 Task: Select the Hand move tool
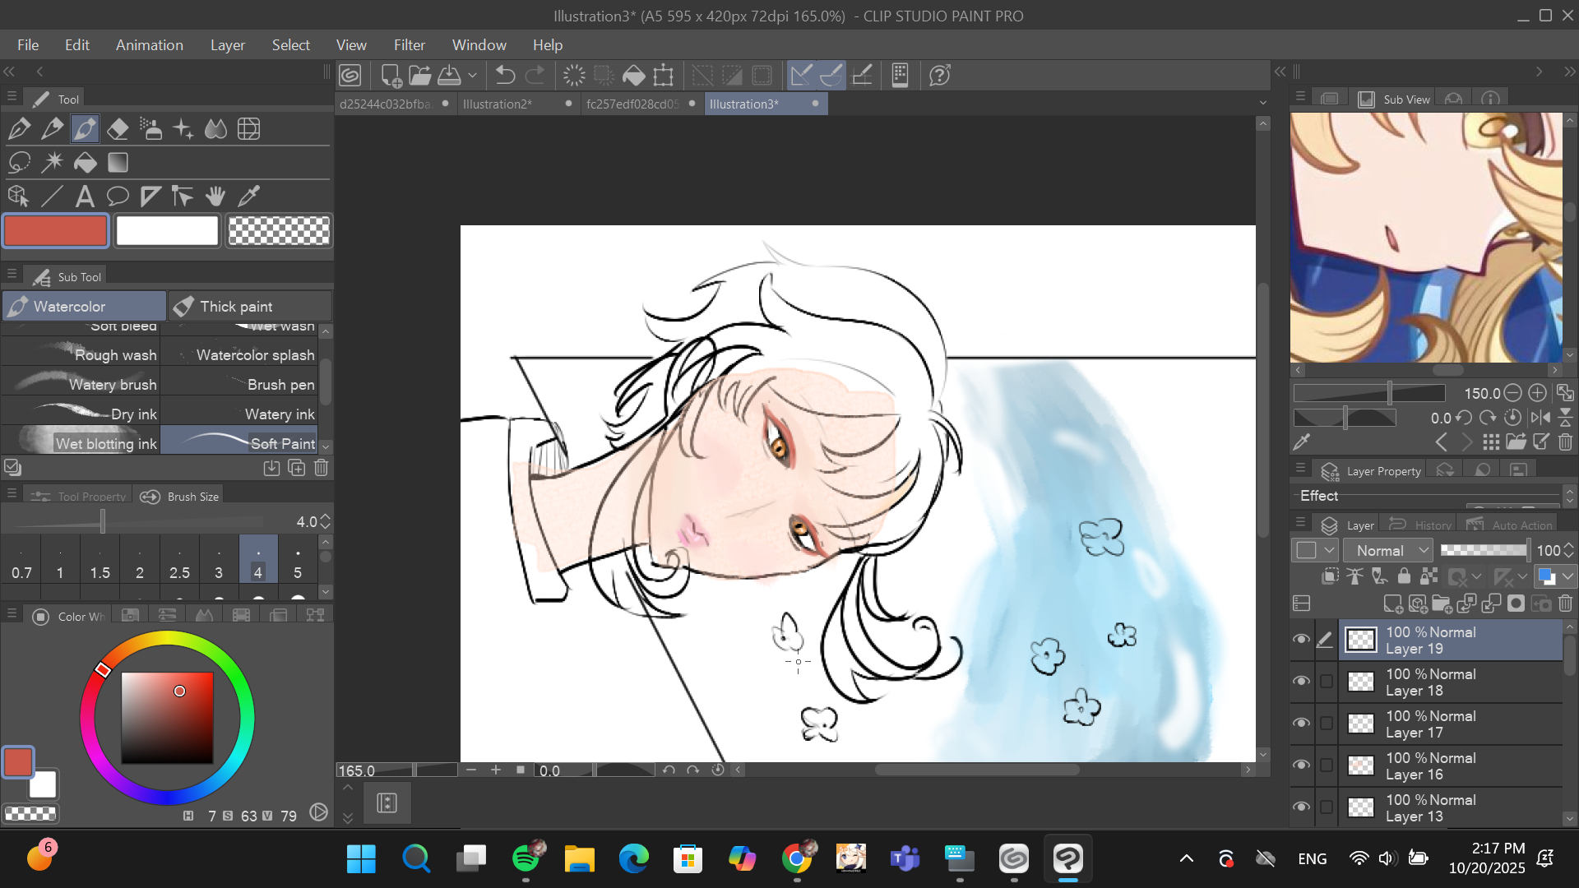click(215, 197)
